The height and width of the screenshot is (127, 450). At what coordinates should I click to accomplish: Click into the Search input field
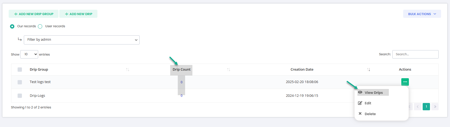415,54
